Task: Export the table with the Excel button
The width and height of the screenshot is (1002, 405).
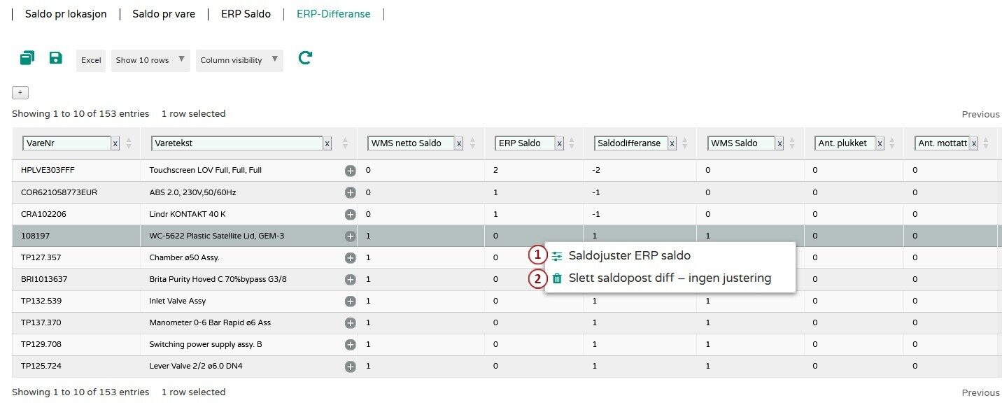Action: tap(91, 60)
